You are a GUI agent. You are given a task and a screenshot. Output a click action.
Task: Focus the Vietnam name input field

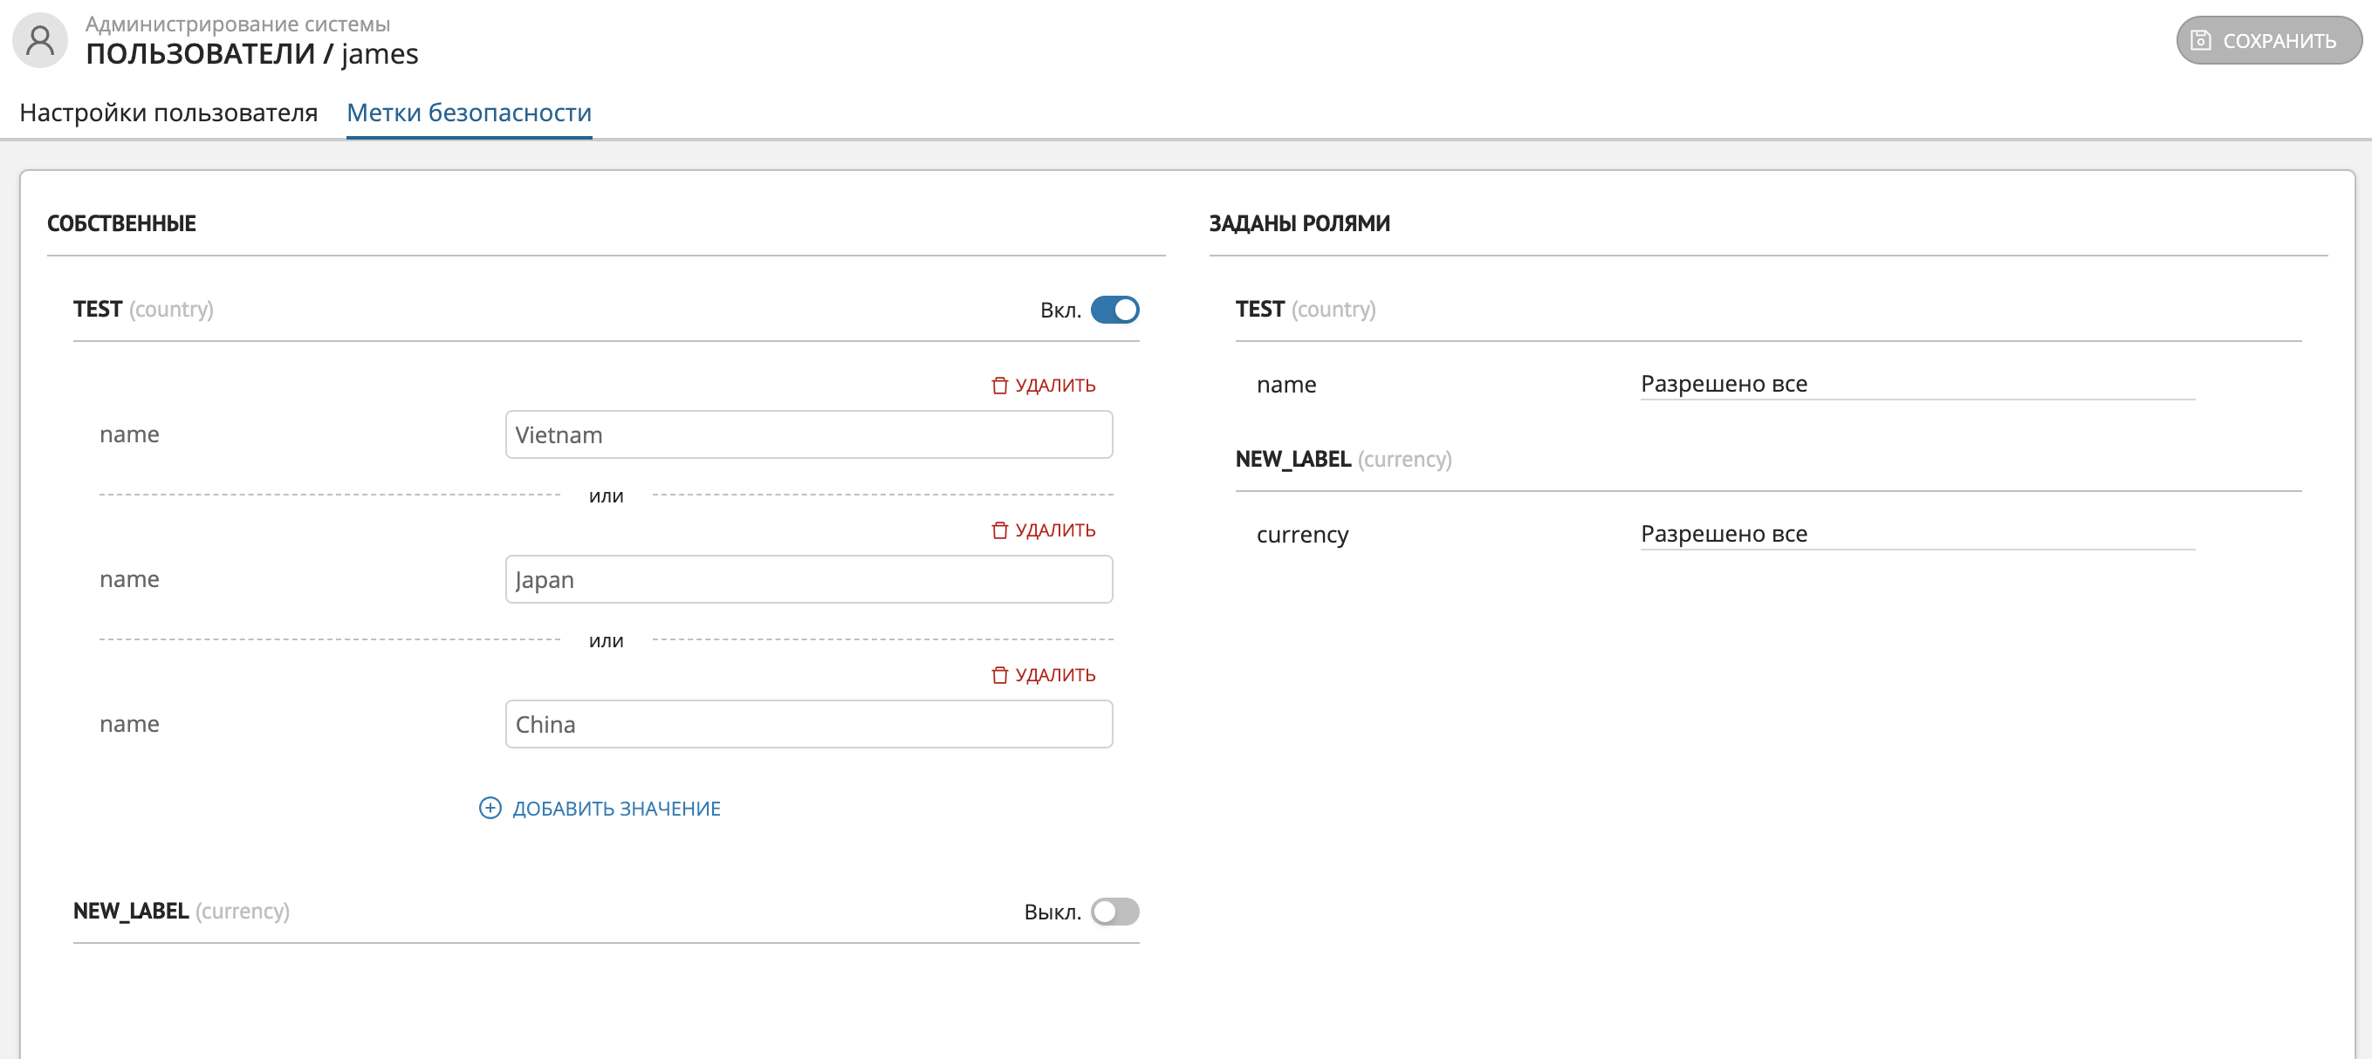coord(808,434)
